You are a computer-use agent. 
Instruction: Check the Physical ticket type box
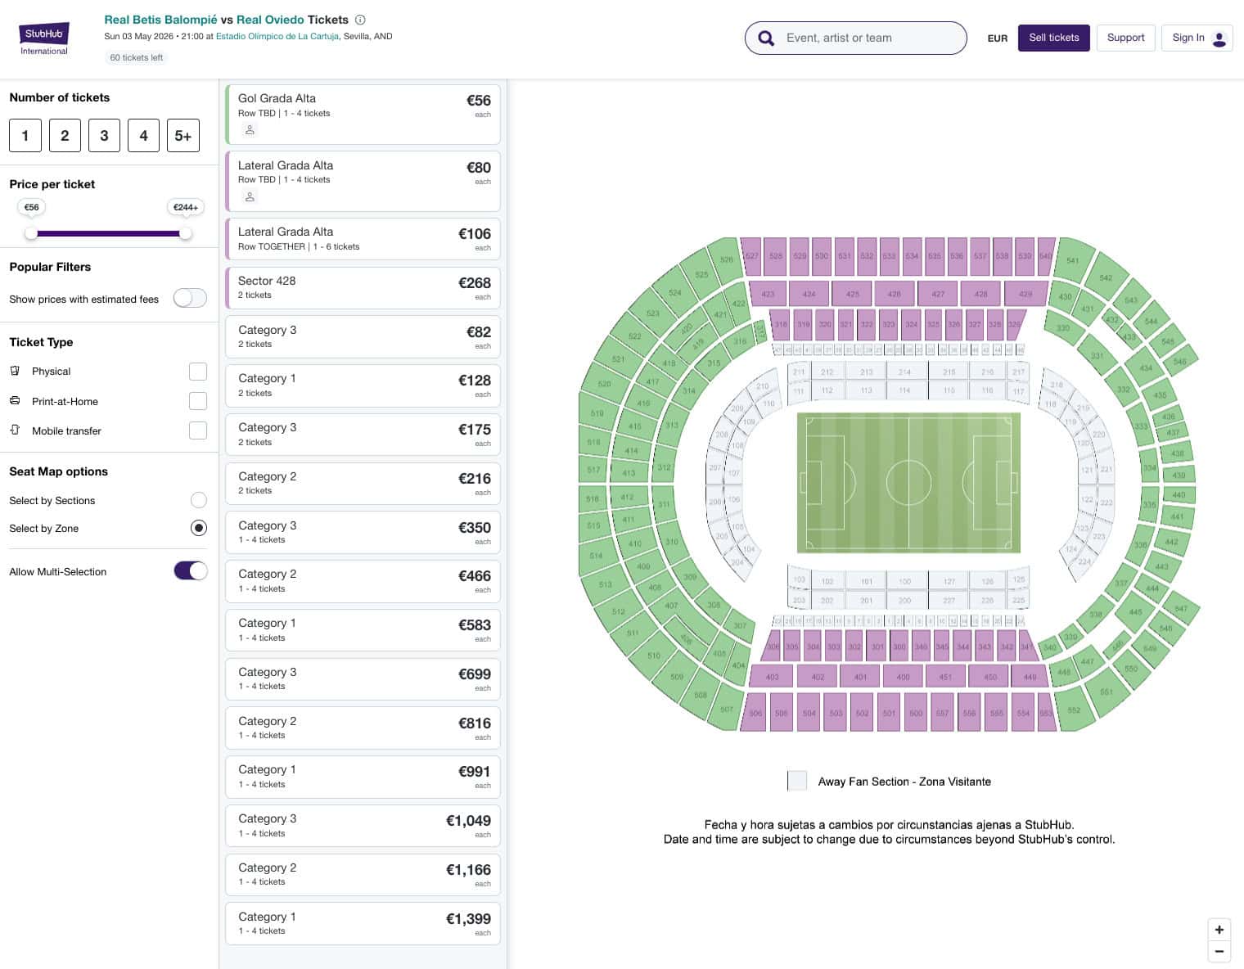click(198, 372)
